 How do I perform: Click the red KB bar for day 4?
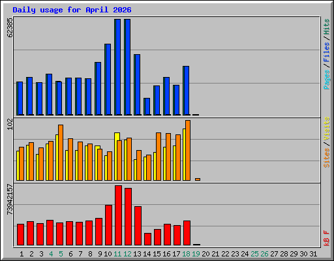50,233
